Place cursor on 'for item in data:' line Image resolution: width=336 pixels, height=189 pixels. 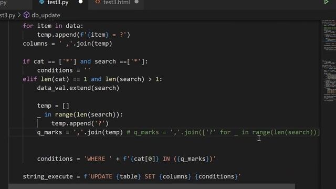pos(53,26)
